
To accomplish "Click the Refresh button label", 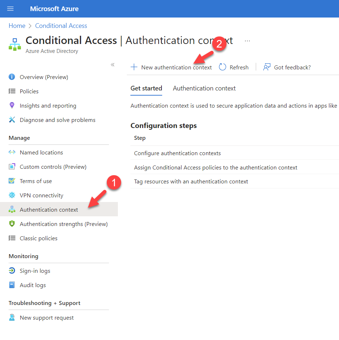I will click(x=239, y=68).
